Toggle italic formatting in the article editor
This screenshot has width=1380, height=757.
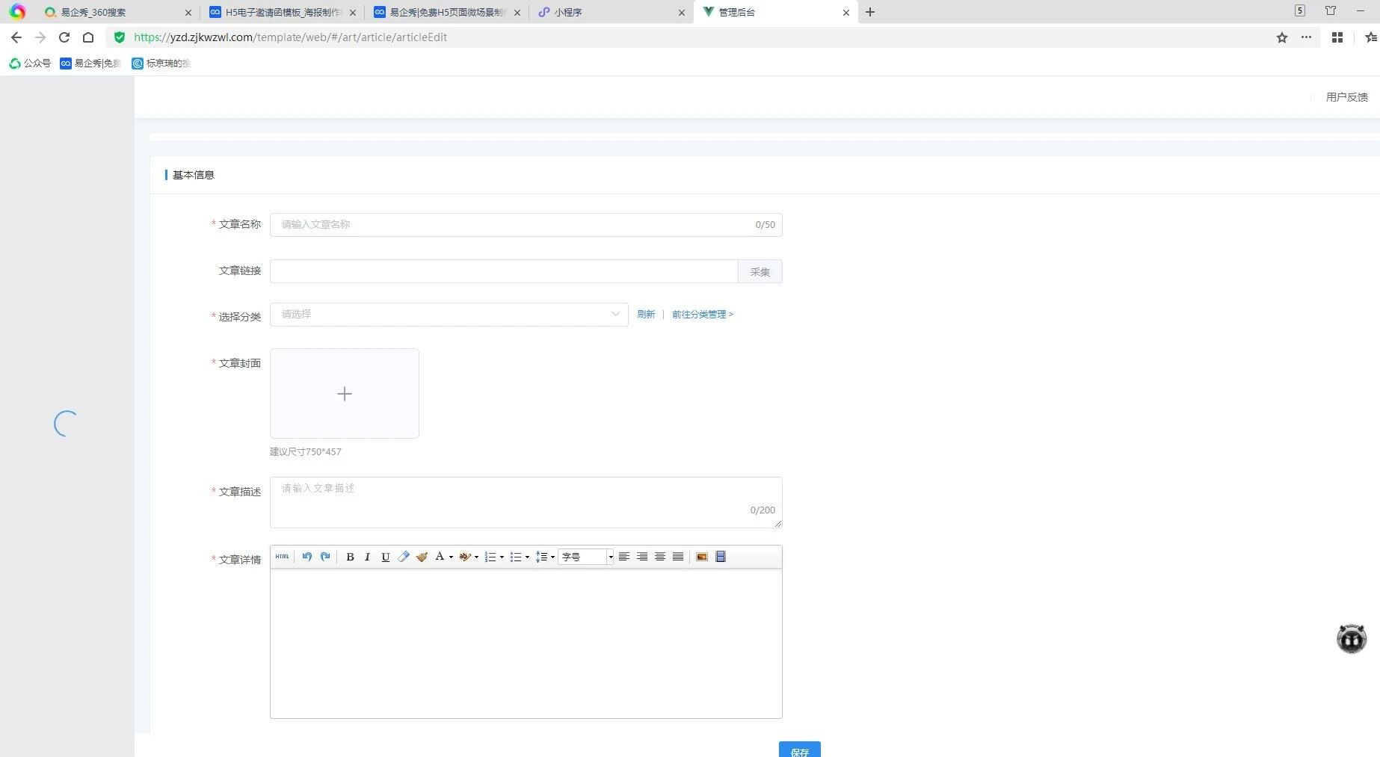tap(367, 557)
